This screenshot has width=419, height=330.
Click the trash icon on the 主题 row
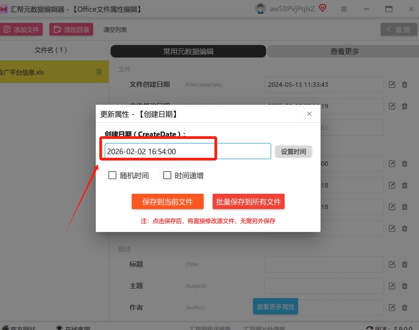coord(405,286)
